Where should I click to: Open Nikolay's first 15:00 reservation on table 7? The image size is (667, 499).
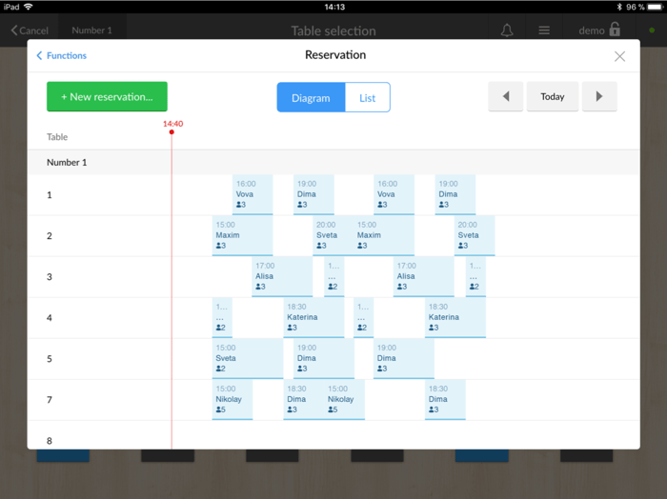(232, 400)
